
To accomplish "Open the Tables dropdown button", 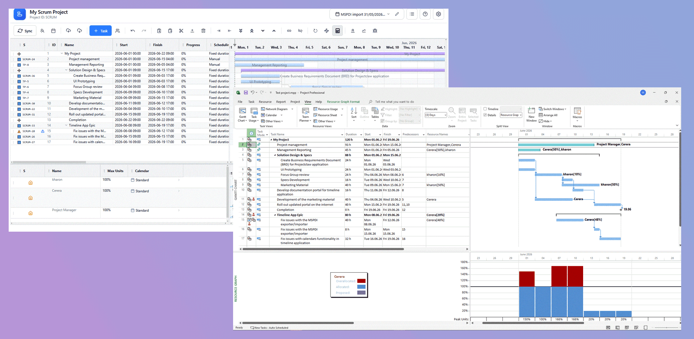I will (x=375, y=114).
